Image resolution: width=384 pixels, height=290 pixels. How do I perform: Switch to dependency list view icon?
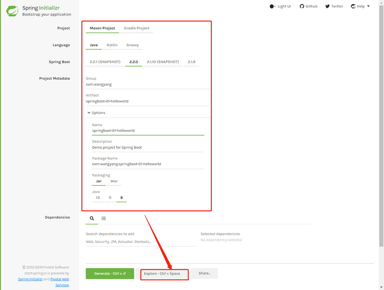point(104,219)
